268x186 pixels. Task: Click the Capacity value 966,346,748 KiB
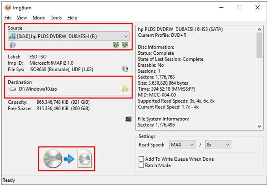[52, 102]
